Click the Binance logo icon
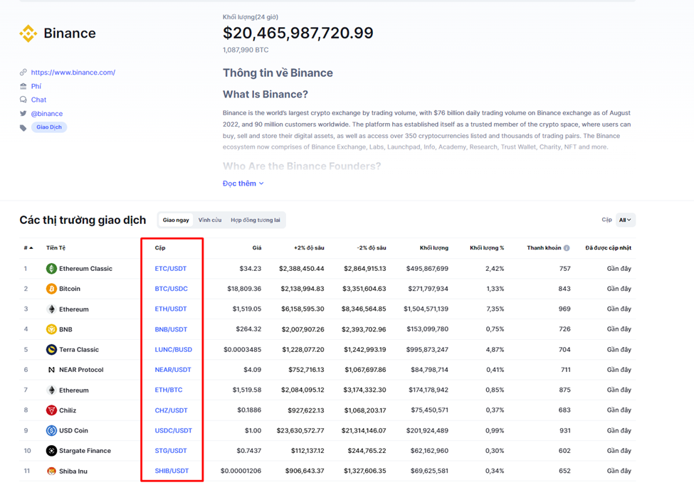The height and width of the screenshot is (485, 694). [28, 33]
